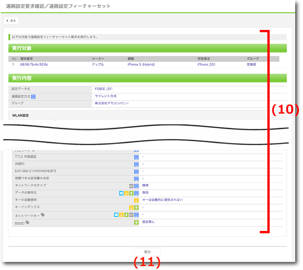This screenshot has height=270, width=303.
Task: Click the blue iOS icon in 外部ID row
Action: [x=136, y=164]
